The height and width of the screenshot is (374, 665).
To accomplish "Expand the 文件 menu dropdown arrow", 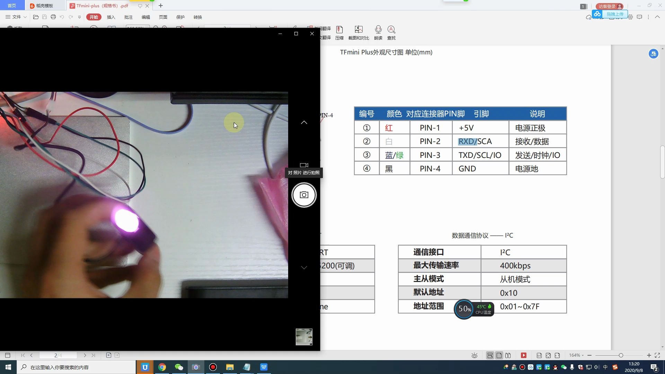I will (25, 17).
